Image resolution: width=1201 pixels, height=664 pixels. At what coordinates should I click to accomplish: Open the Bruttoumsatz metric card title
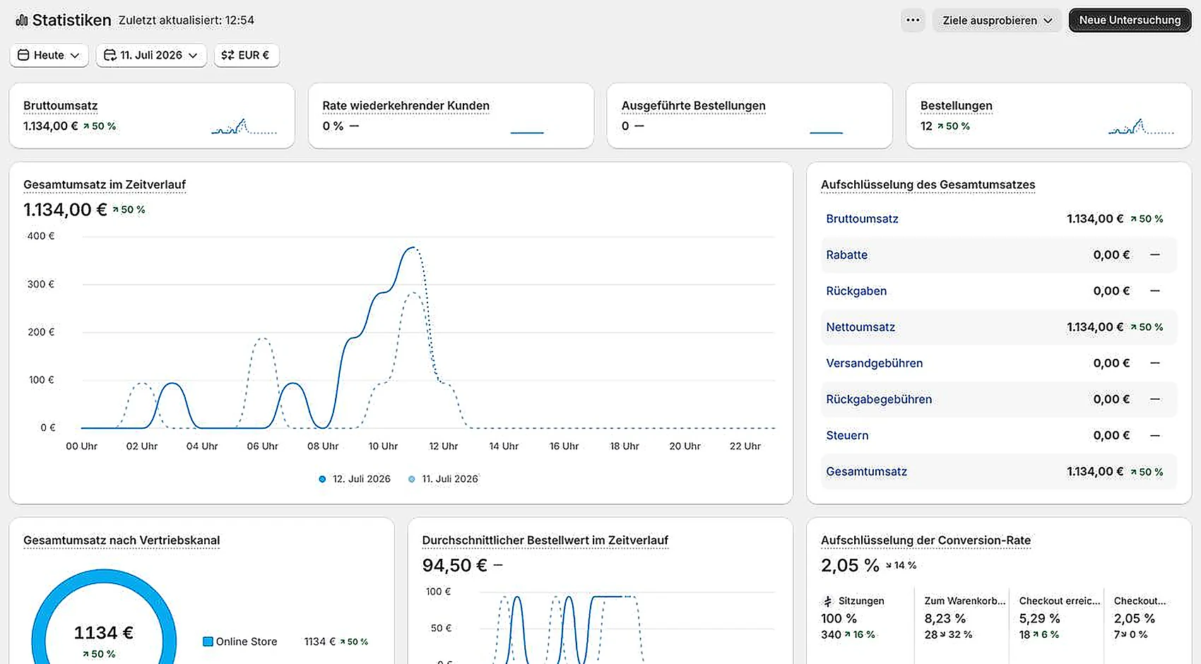[x=61, y=106]
